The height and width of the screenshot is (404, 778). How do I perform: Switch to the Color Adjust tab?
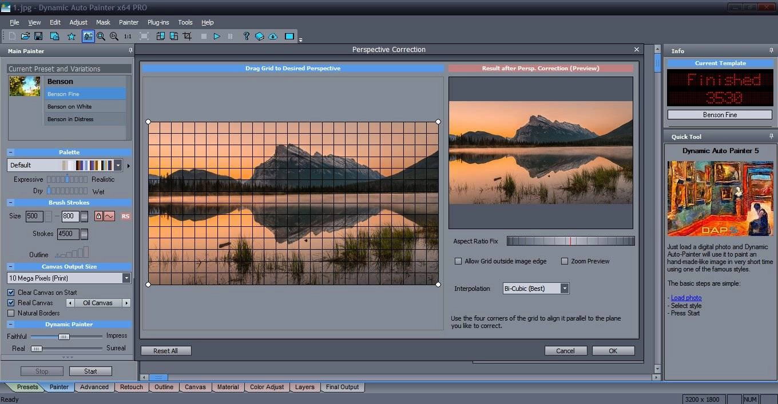[x=267, y=387]
